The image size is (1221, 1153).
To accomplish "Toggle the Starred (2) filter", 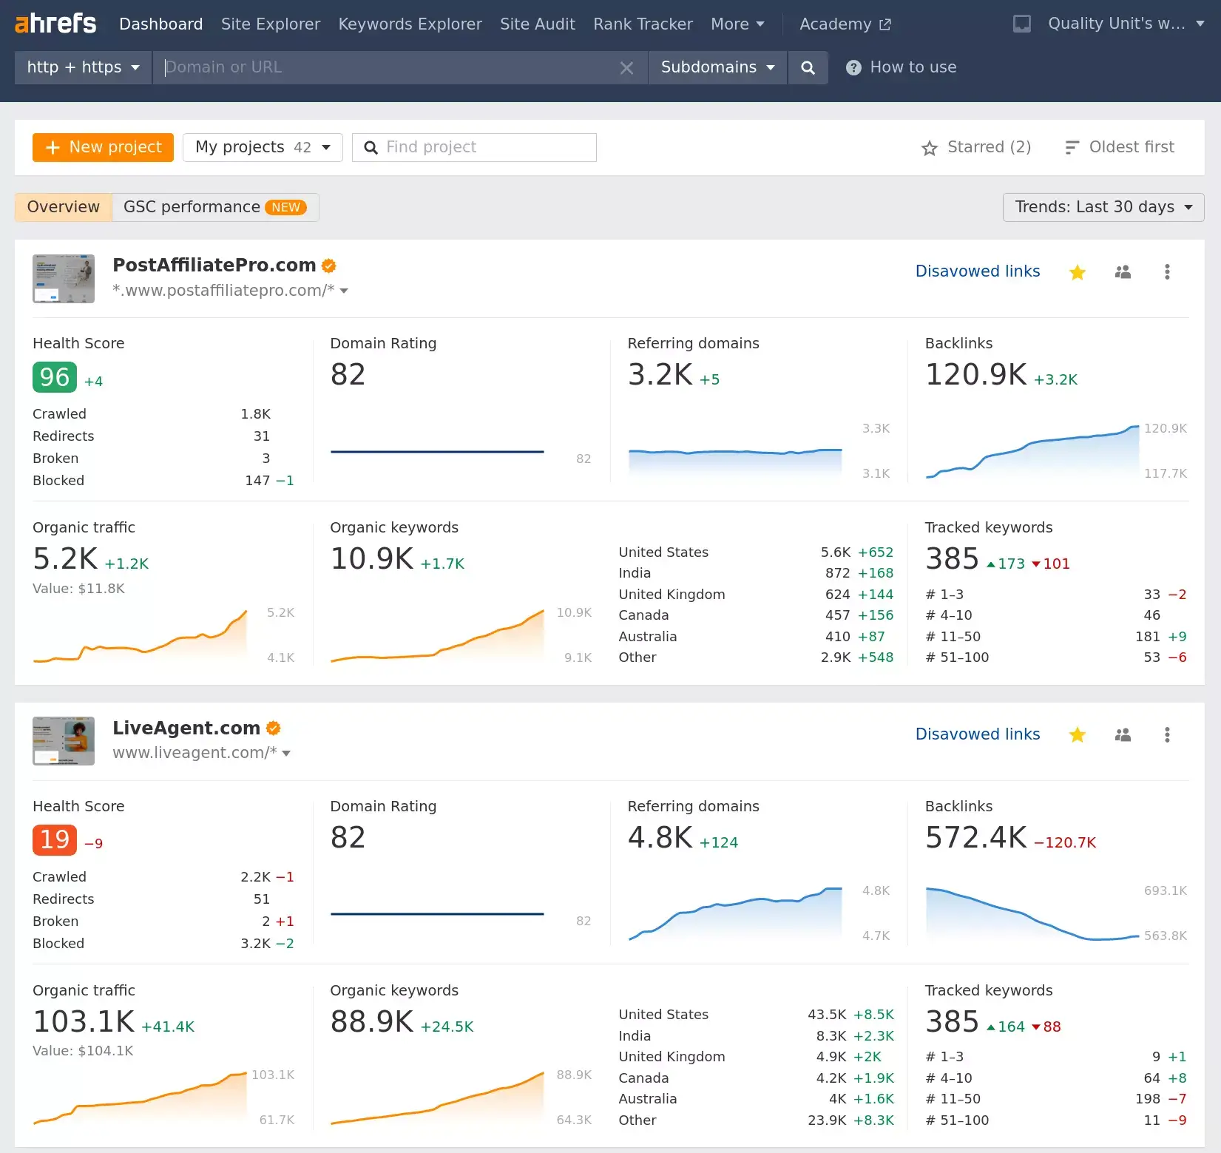I will coord(976,147).
